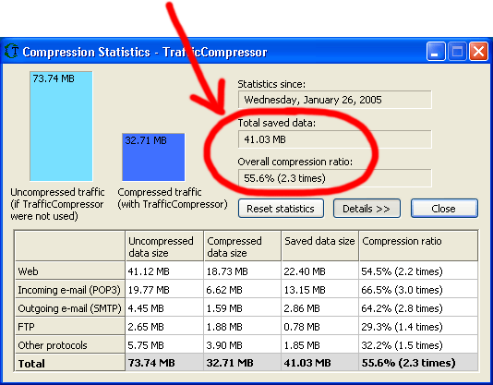Click the 29.3% (1.4 times) cell

tap(418, 327)
